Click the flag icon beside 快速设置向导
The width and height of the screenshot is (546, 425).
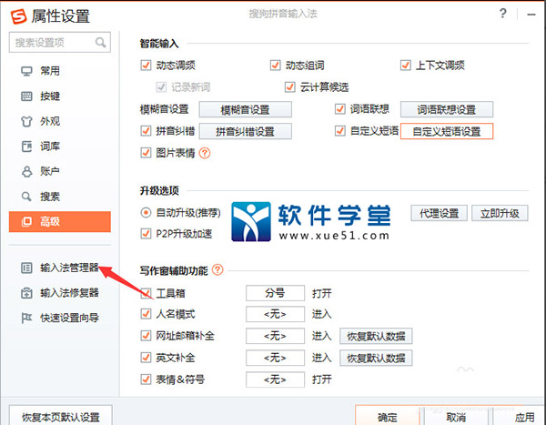click(26, 318)
